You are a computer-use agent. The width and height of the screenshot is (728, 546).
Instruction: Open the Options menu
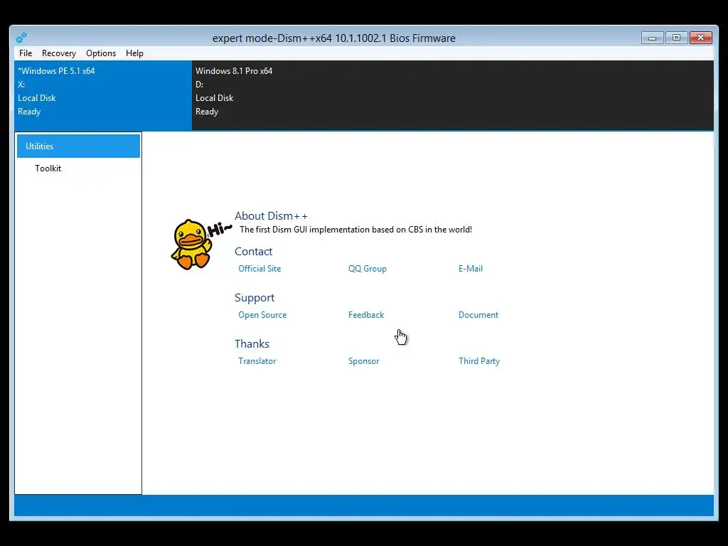[101, 53]
